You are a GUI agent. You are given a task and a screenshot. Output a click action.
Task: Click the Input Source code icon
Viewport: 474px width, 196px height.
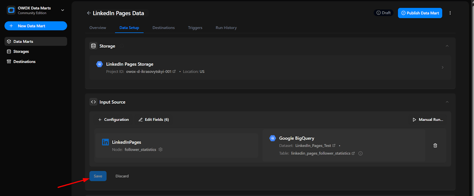click(93, 102)
